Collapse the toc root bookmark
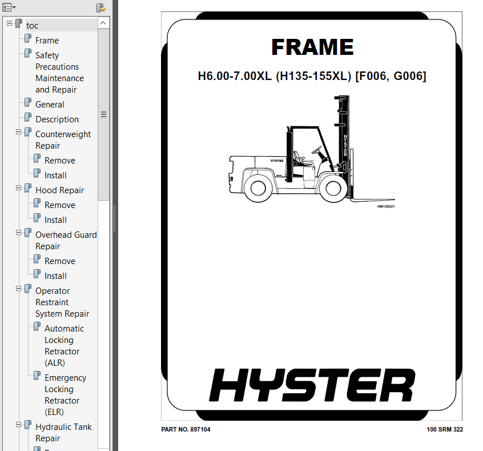 10,23
